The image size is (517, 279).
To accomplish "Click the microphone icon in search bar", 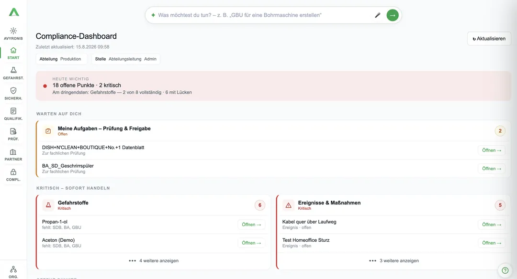I will [378, 15].
